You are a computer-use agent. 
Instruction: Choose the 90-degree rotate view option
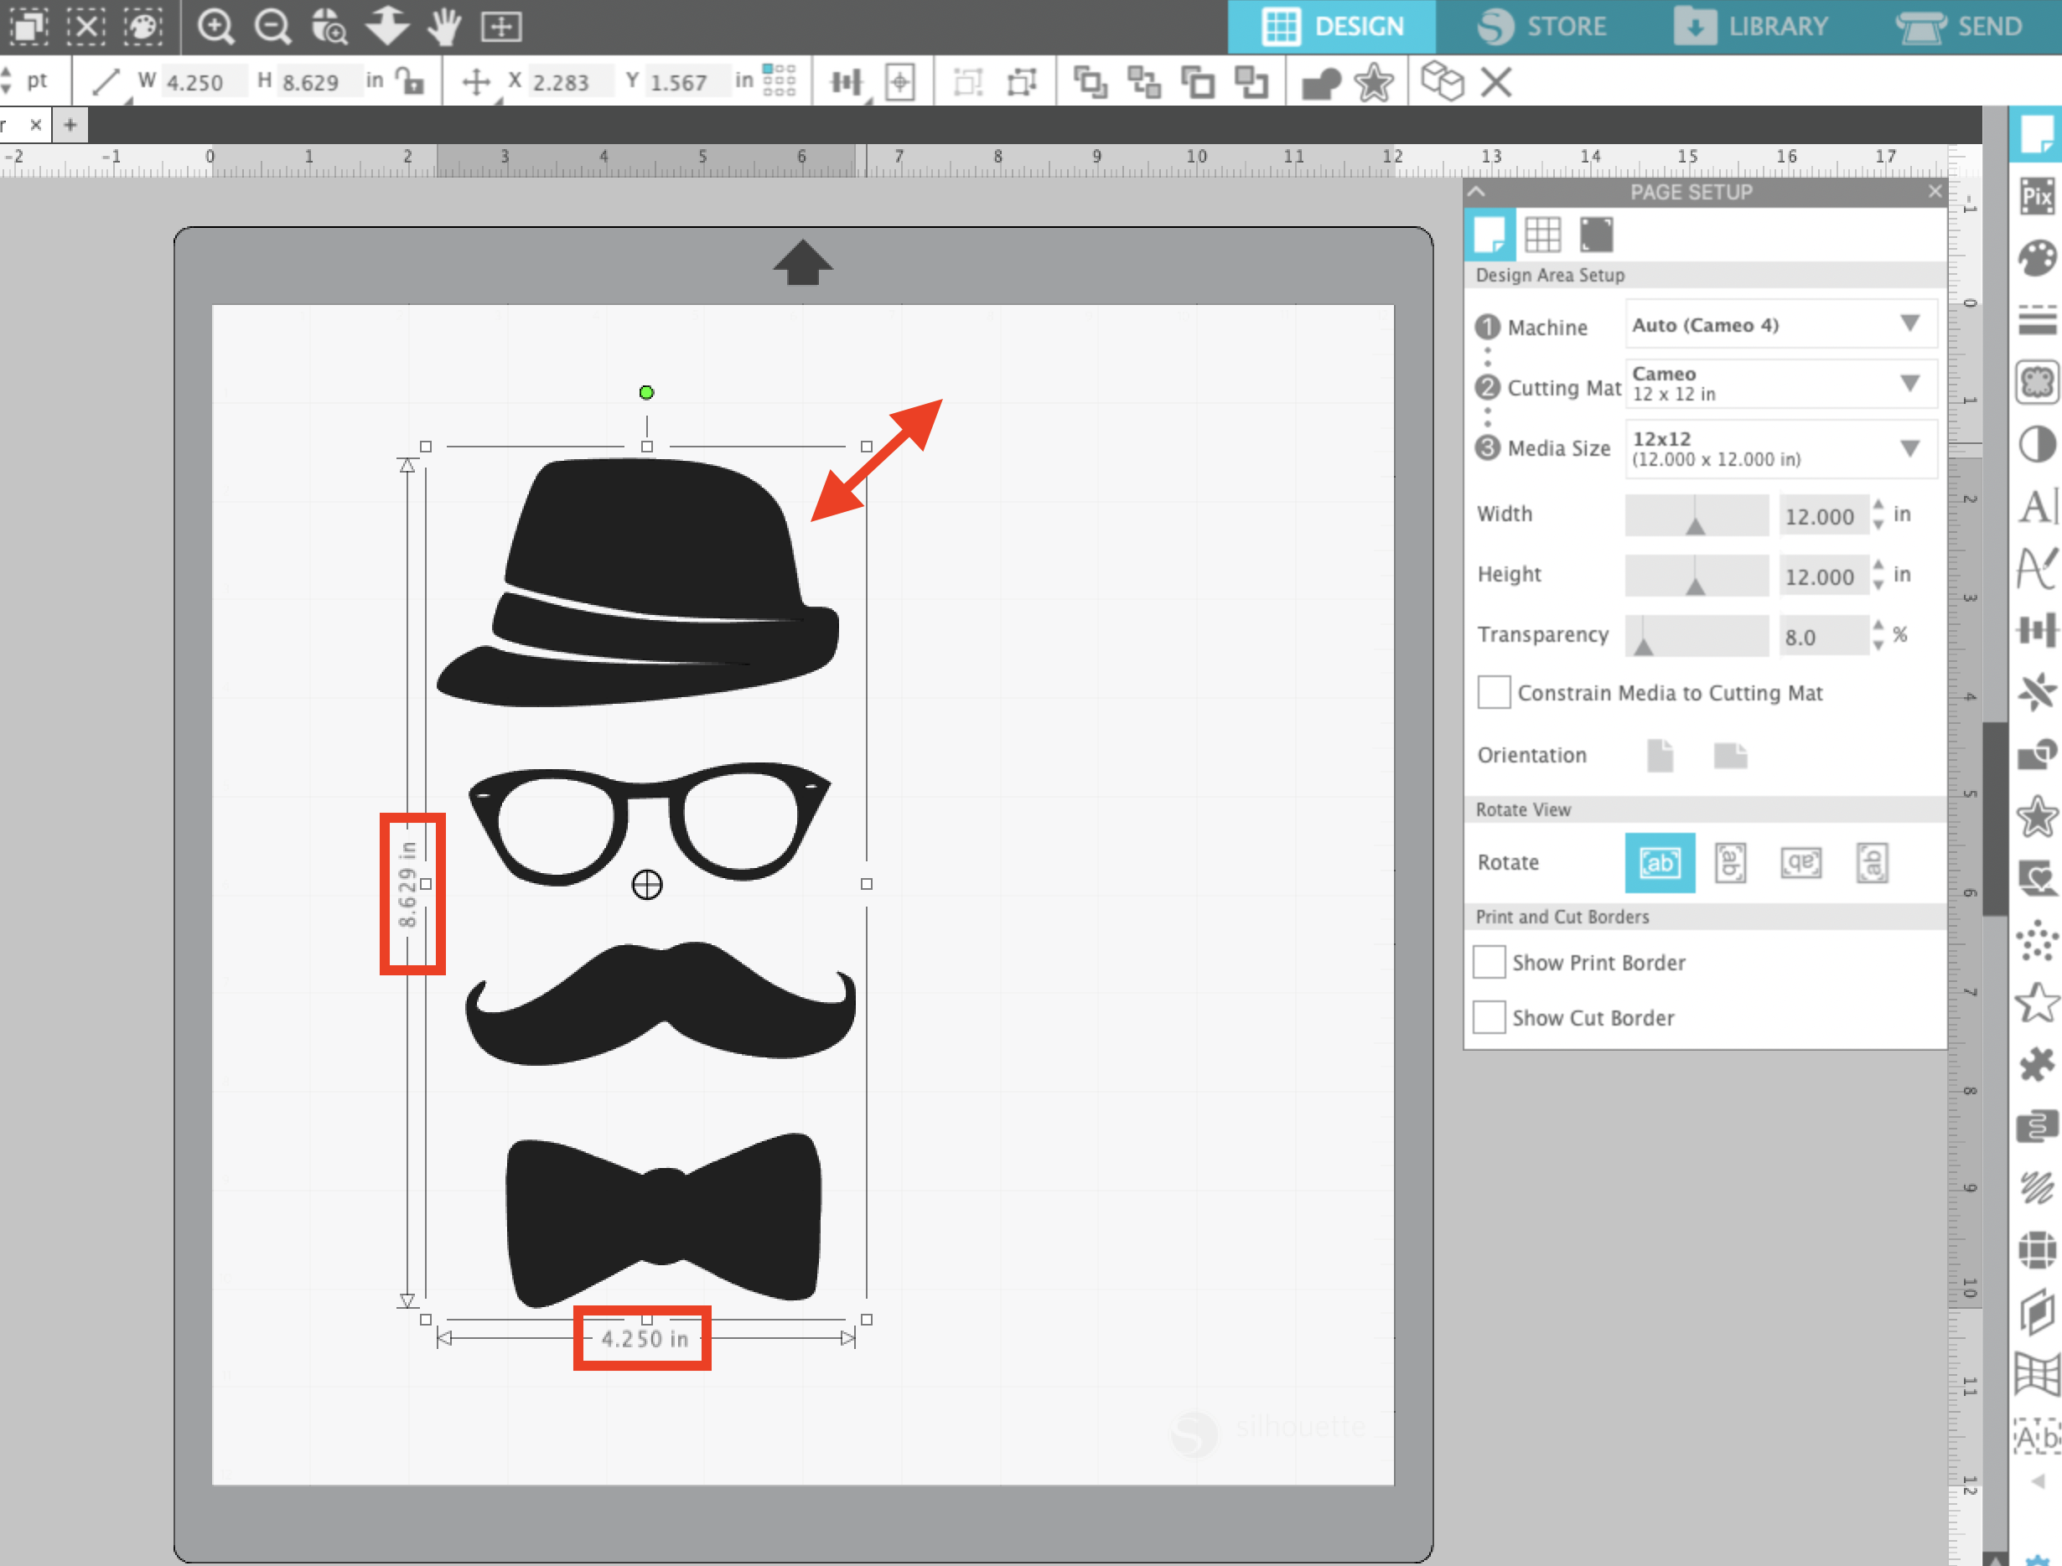click(1731, 863)
